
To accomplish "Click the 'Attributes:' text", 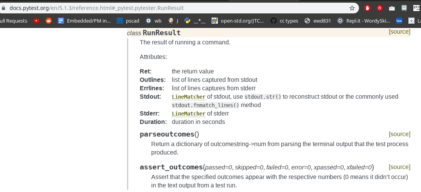I will tap(153, 57).
